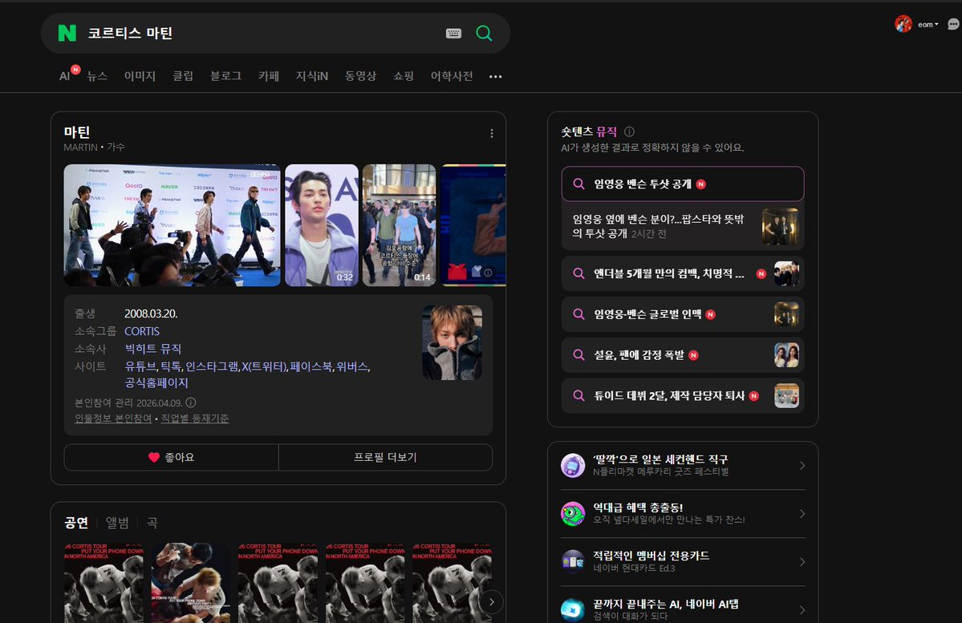Click the 네이버 AI탭 promo icon
Viewport: 962px width, 623px height.
tap(573, 610)
